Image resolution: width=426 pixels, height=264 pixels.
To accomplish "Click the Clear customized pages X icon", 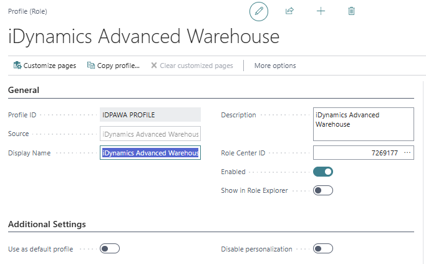I will [154, 66].
